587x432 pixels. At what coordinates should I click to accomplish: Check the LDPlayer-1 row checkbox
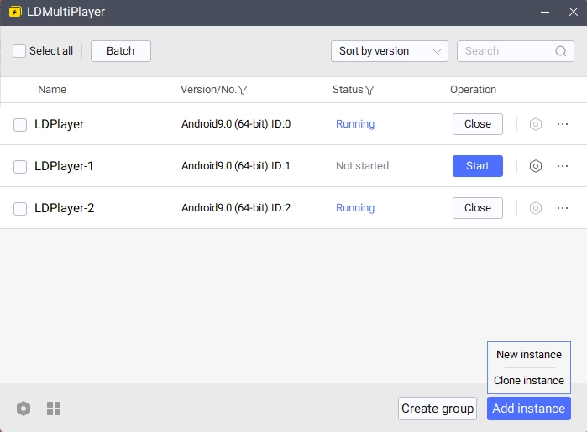coord(20,166)
